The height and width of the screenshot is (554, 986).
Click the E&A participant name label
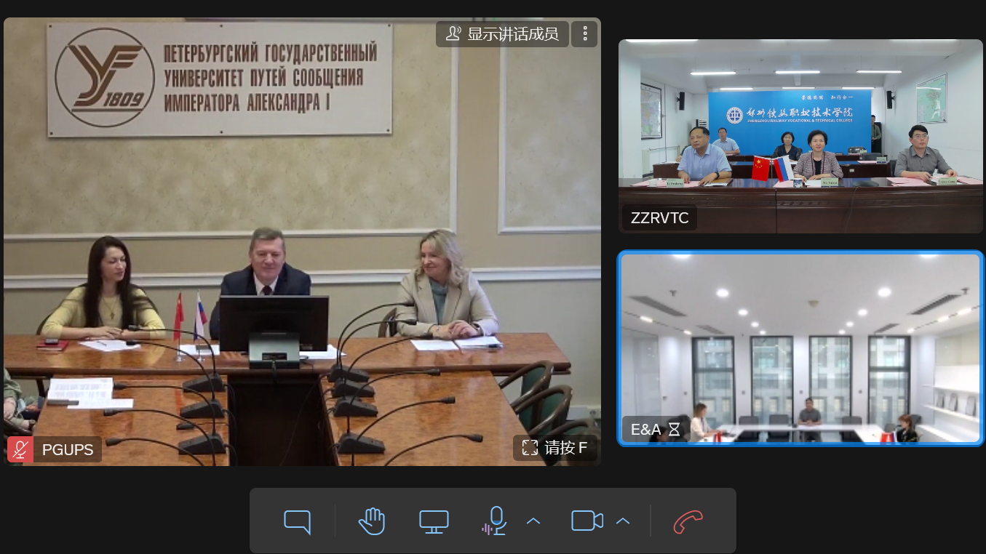[645, 430]
